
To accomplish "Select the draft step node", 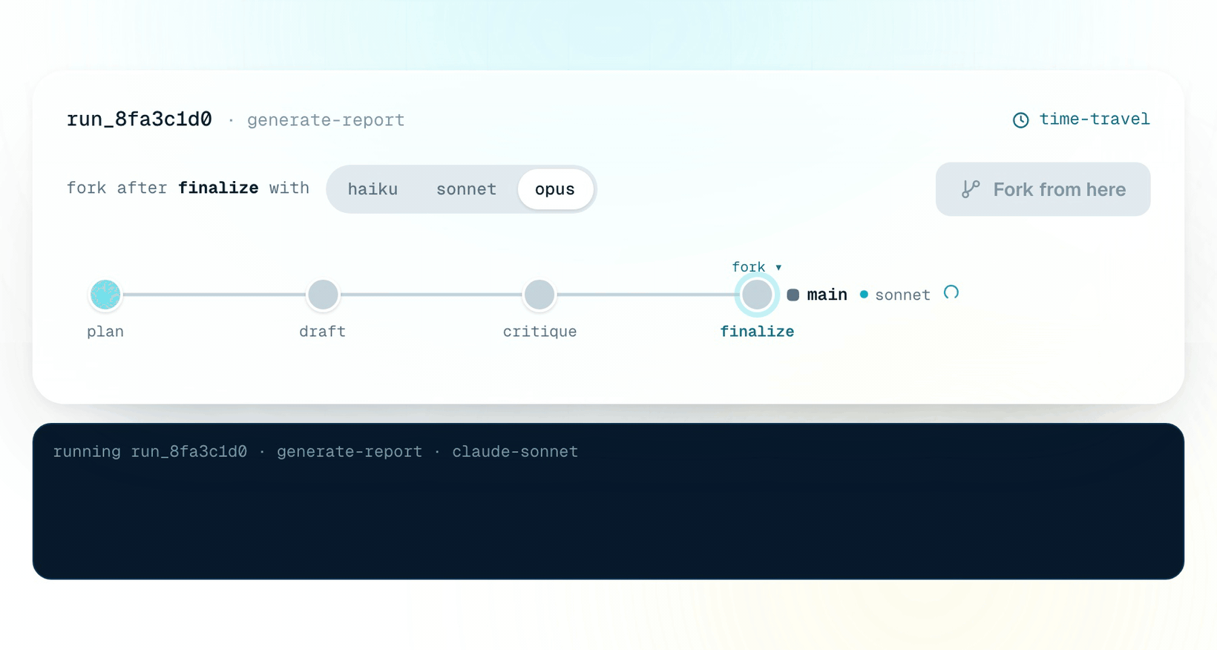I will 323,295.
